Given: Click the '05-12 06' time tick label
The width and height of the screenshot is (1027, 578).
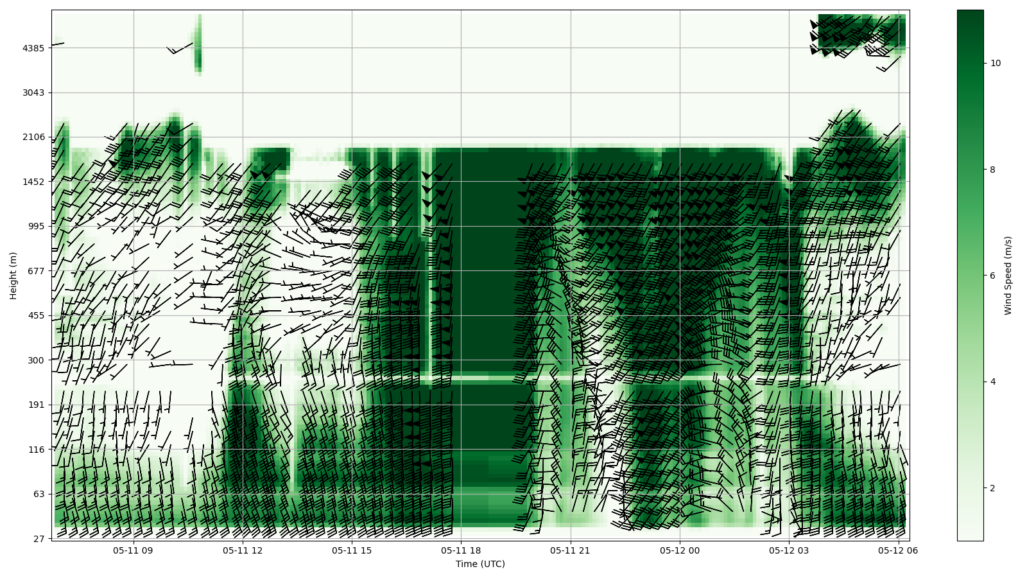Looking at the screenshot, I should [898, 550].
